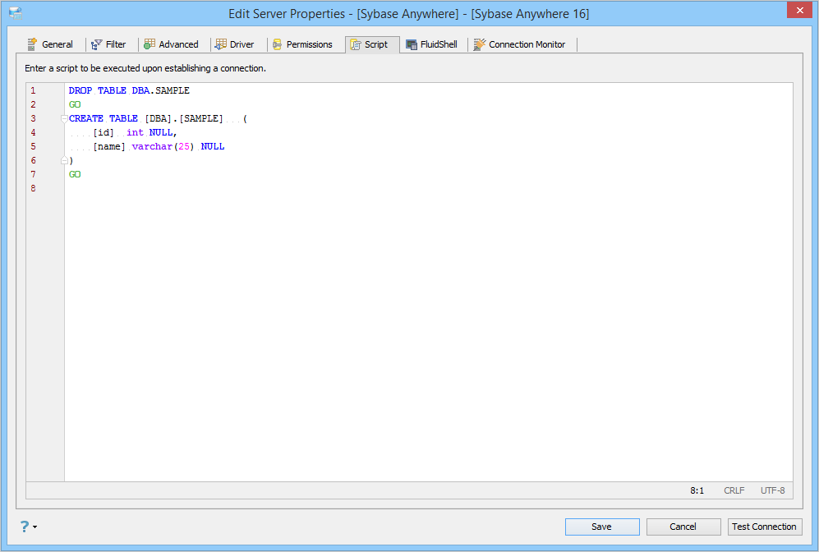Click line number 1 in gutter

(33, 90)
